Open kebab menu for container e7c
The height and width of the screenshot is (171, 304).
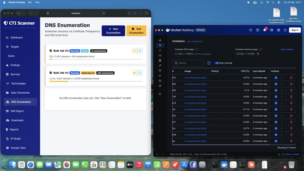point(282,78)
